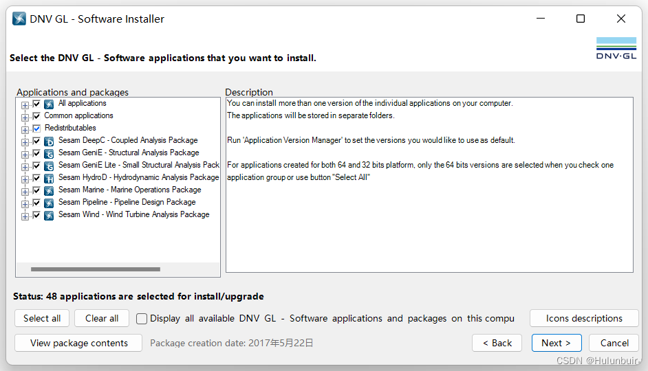Select 'Sesam HydroD - Hydrodynamic Analysis Package' text
The height and width of the screenshot is (371, 648).
[138, 177]
